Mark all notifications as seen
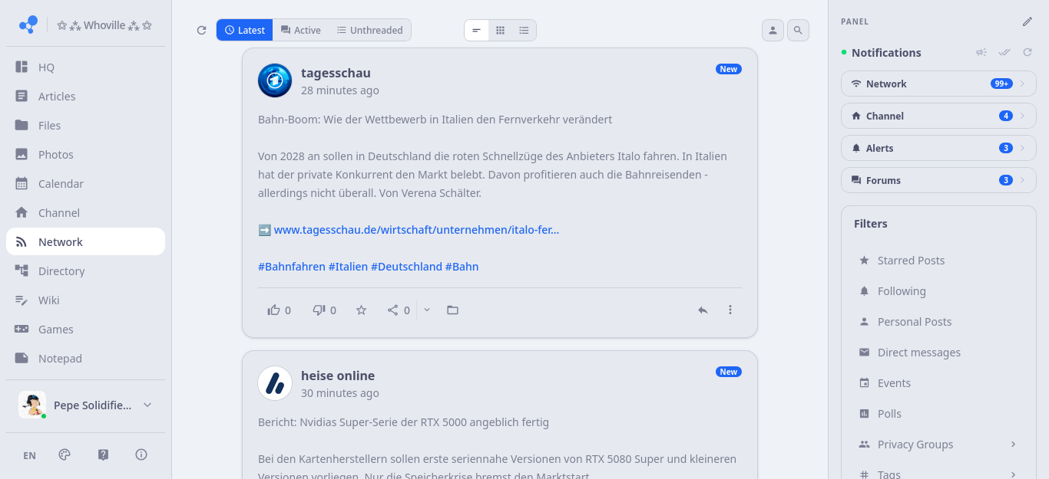 (1004, 52)
